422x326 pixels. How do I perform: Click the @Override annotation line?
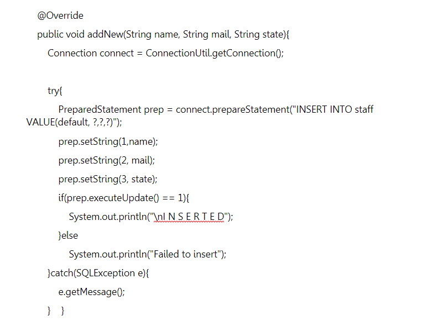click(60, 15)
